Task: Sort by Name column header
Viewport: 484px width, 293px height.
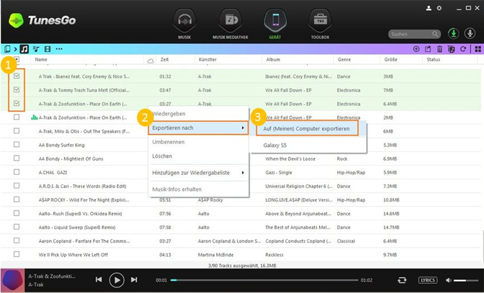Action: click(x=42, y=60)
